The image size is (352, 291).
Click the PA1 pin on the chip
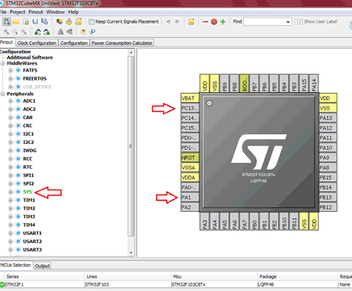tap(190, 198)
